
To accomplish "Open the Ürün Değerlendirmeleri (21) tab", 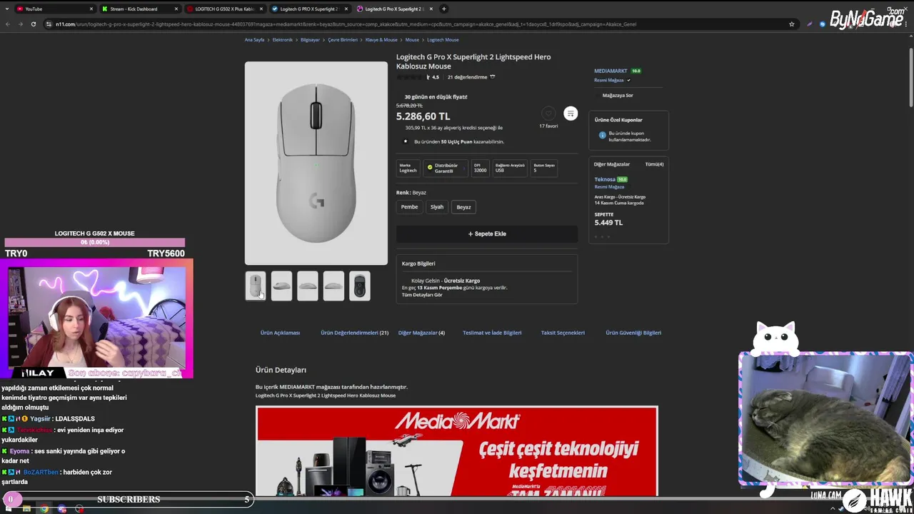I will coord(354,333).
